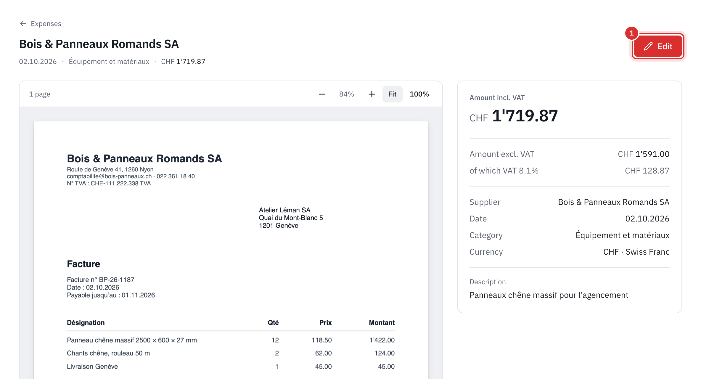This screenshot has height=379, width=701.
Task: Click the page title Bois & Panneaux Romands SA
Action: 99,44
